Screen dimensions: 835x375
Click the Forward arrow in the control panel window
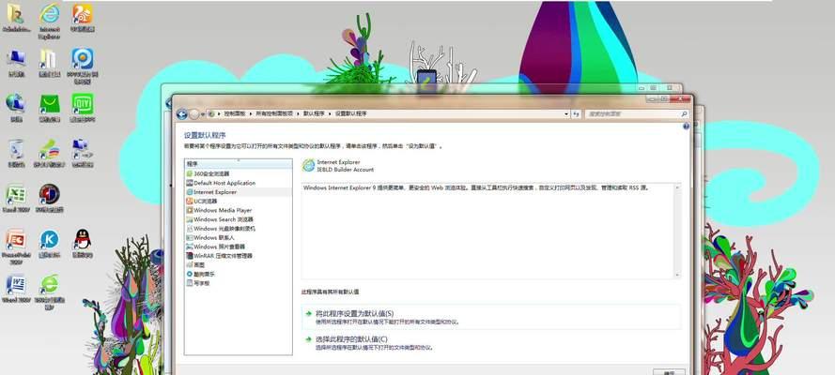(194, 113)
